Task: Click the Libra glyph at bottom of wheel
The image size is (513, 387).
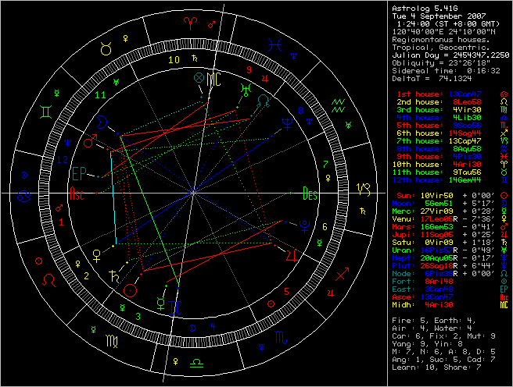Action: point(196,364)
